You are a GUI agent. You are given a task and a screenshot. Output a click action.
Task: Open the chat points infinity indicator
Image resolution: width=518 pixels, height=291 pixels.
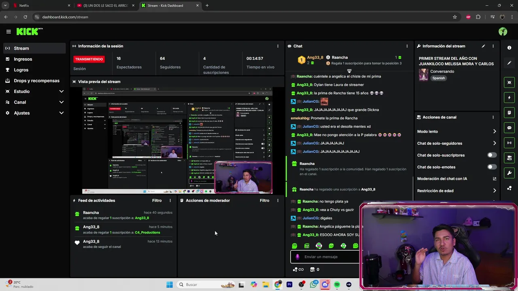298,270
